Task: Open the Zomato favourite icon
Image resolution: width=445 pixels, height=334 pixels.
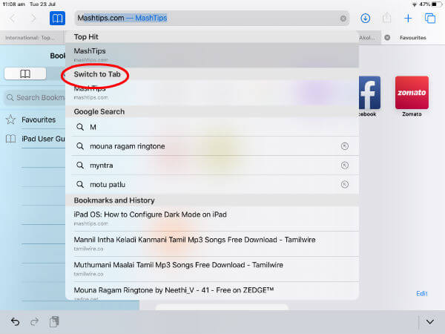Action: click(x=412, y=93)
